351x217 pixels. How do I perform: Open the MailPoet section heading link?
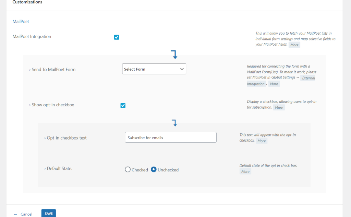21,21
